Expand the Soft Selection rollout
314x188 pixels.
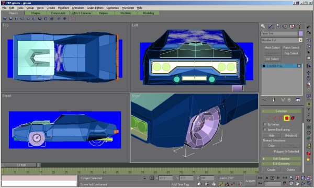point(281,159)
